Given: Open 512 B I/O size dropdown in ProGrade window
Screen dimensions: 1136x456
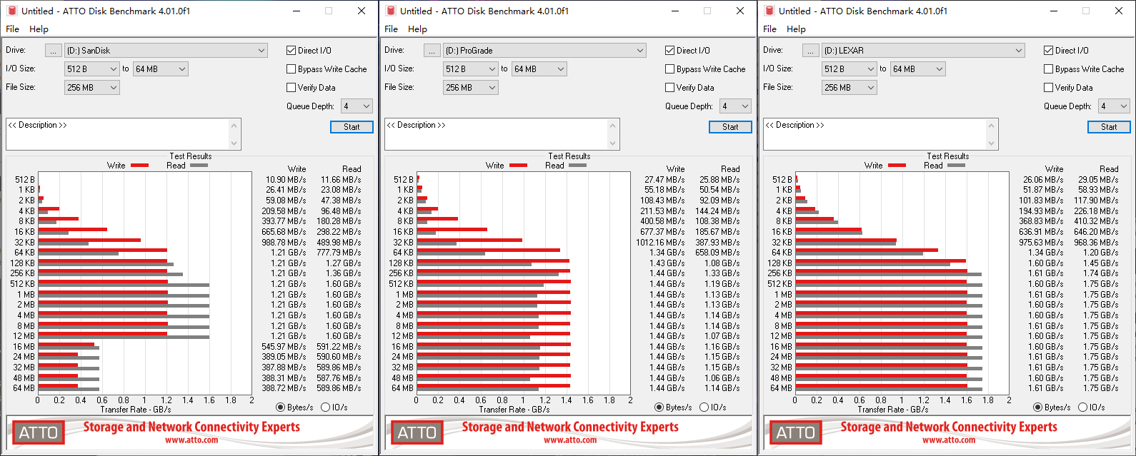Looking at the screenshot, I should pyautogui.click(x=471, y=69).
